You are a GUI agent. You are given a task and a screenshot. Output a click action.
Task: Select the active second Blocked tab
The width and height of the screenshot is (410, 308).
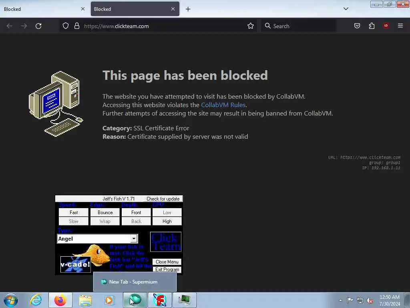coord(135,9)
